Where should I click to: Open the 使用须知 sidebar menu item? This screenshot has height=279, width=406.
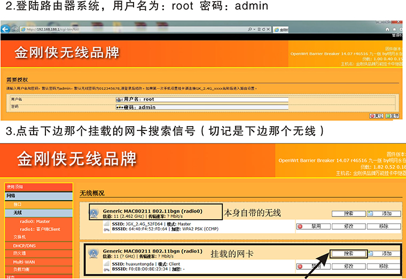tap(39, 187)
